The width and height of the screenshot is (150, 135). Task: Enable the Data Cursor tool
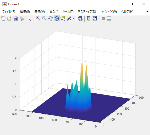point(63,18)
